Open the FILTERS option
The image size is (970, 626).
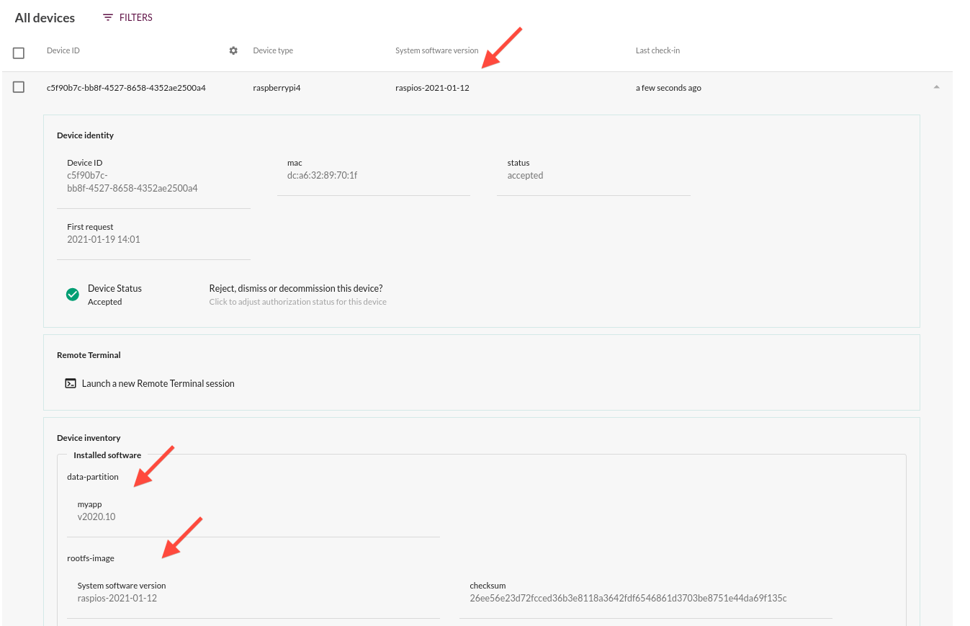(x=127, y=17)
